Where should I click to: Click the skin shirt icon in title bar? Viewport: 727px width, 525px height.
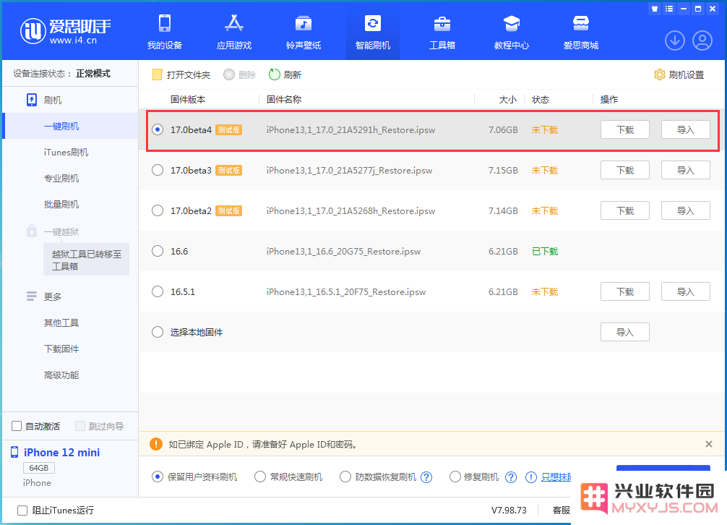click(655, 9)
